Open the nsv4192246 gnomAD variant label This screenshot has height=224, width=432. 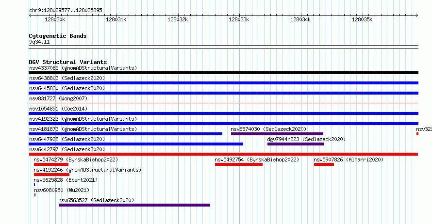coord(87,170)
